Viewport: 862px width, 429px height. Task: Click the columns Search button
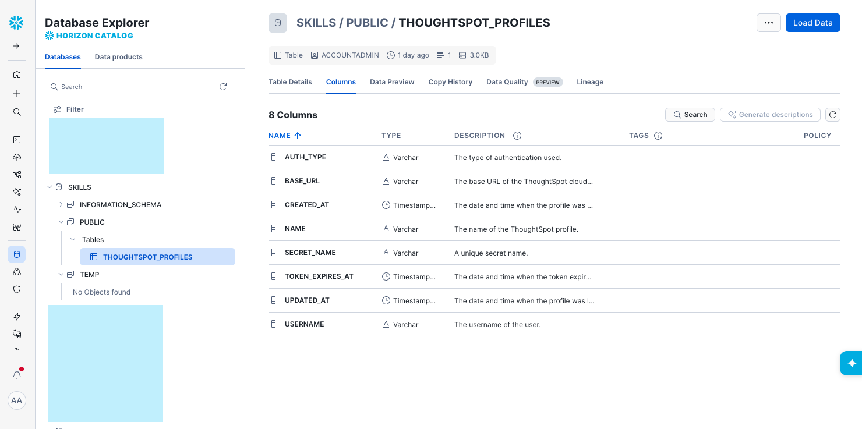point(690,115)
